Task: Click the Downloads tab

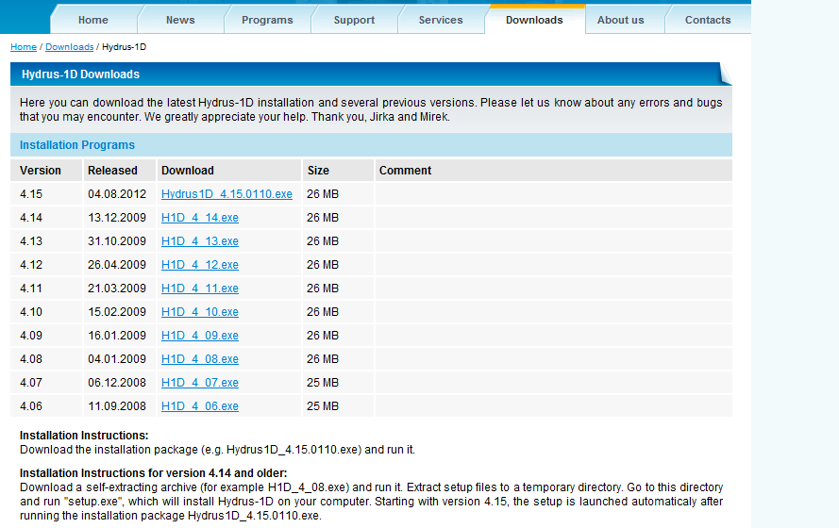Action: tap(534, 20)
